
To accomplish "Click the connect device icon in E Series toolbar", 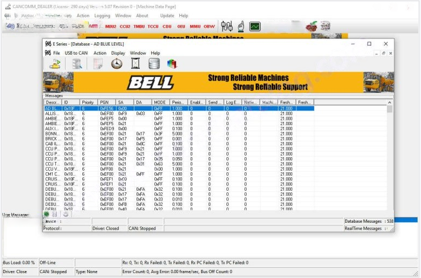I will click(55, 64).
